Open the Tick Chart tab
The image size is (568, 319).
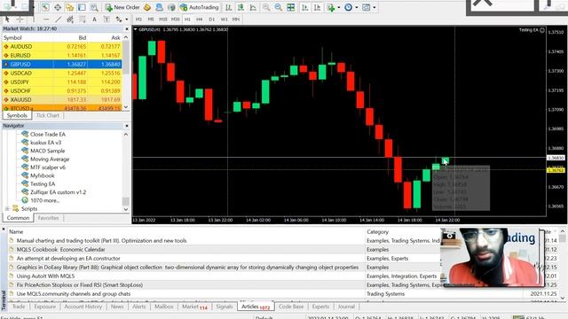coord(47,115)
